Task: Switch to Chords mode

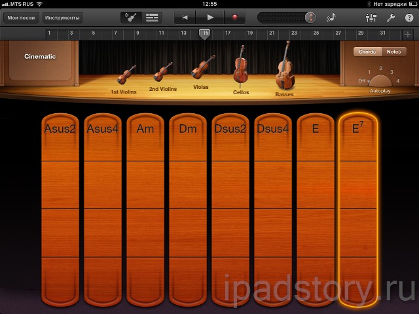Action: (x=367, y=52)
